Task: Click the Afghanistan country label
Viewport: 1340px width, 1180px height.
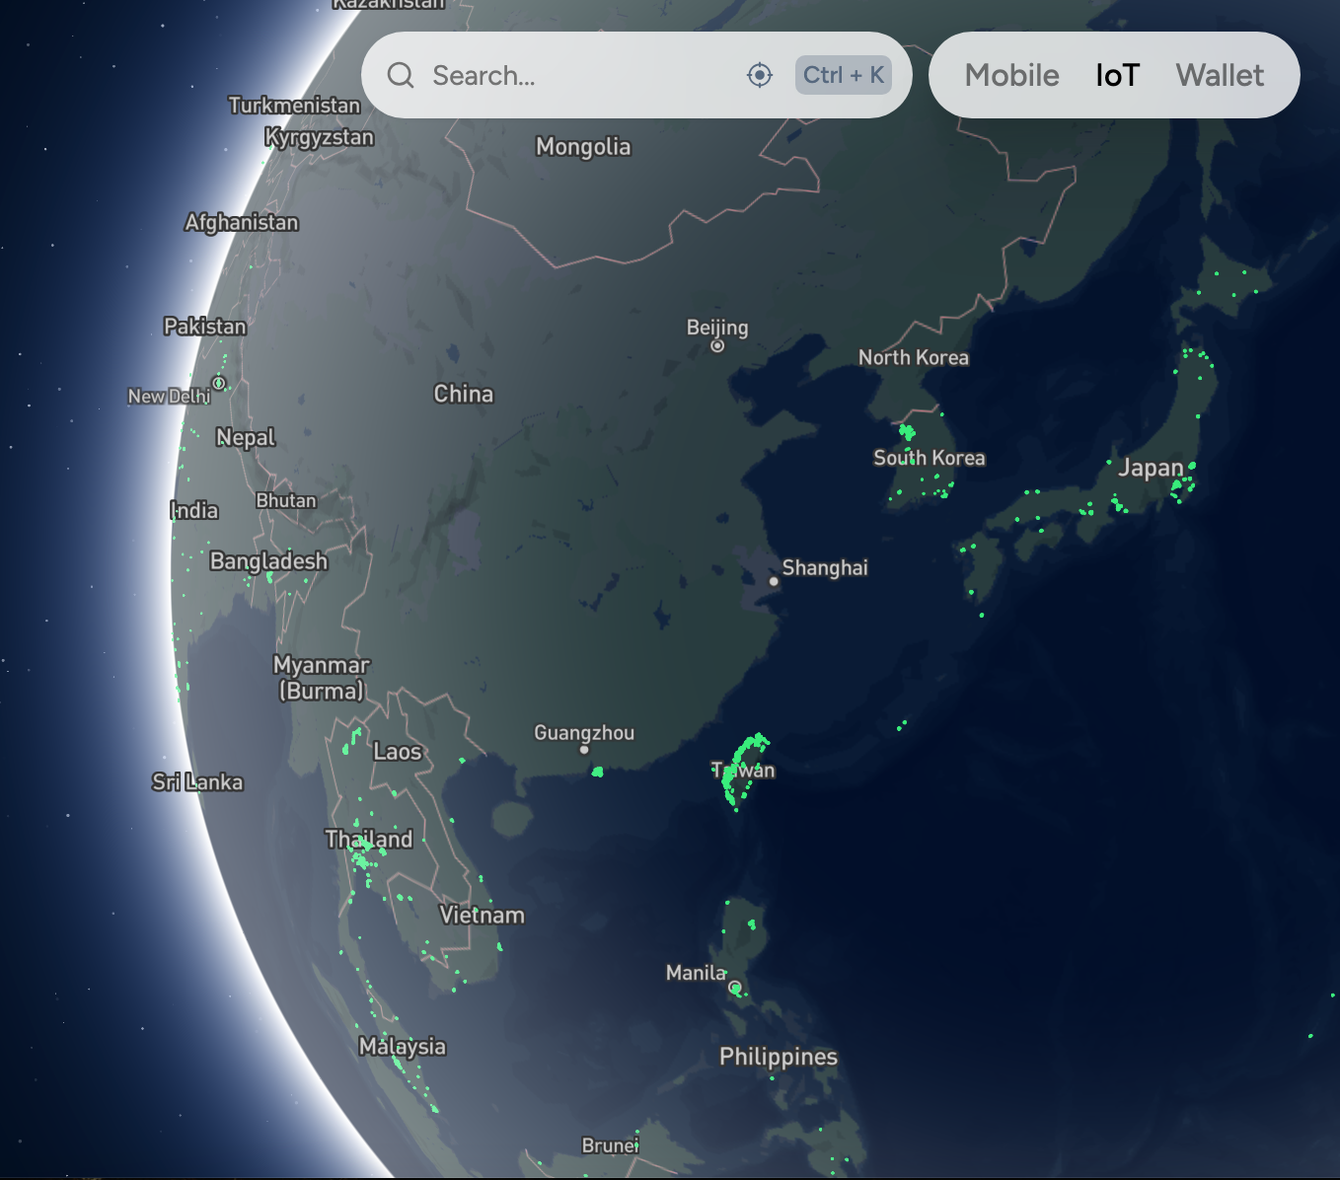Action: click(x=242, y=223)
